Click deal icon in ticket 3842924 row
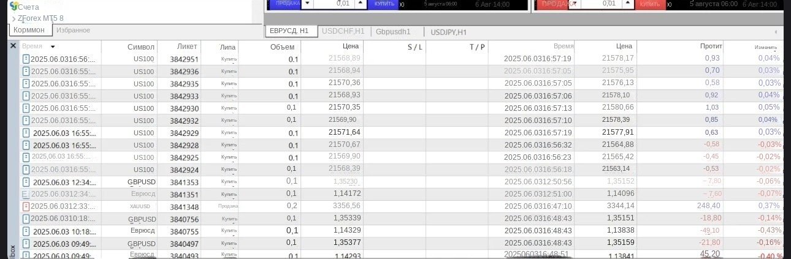The height and width of the screenshot is (259, 791). (26, 170)
